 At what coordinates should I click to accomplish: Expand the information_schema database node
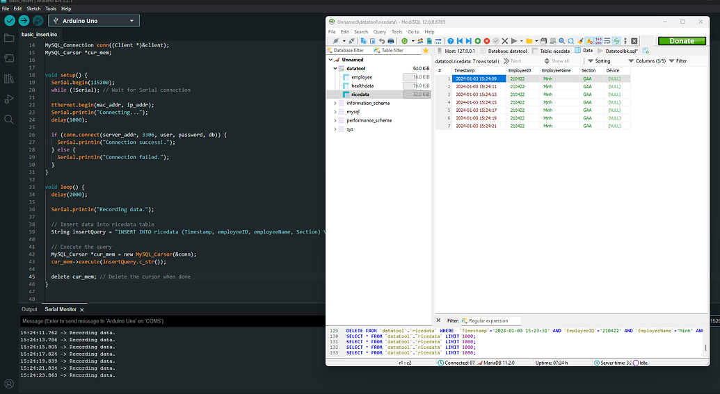pyautogui.click(x=335, y=103)
